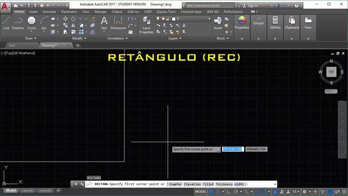Click the Explode tool icon

click(93, 26)
